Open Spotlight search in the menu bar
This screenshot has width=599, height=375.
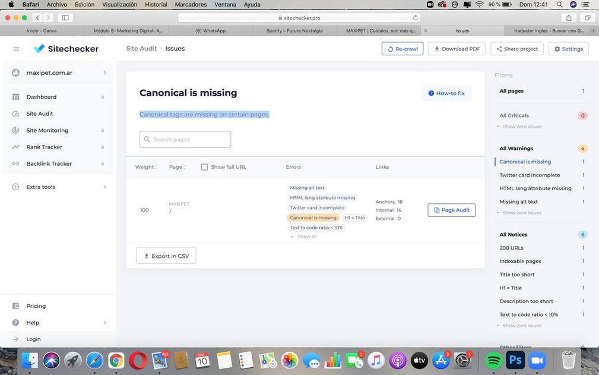pos(559,5)
